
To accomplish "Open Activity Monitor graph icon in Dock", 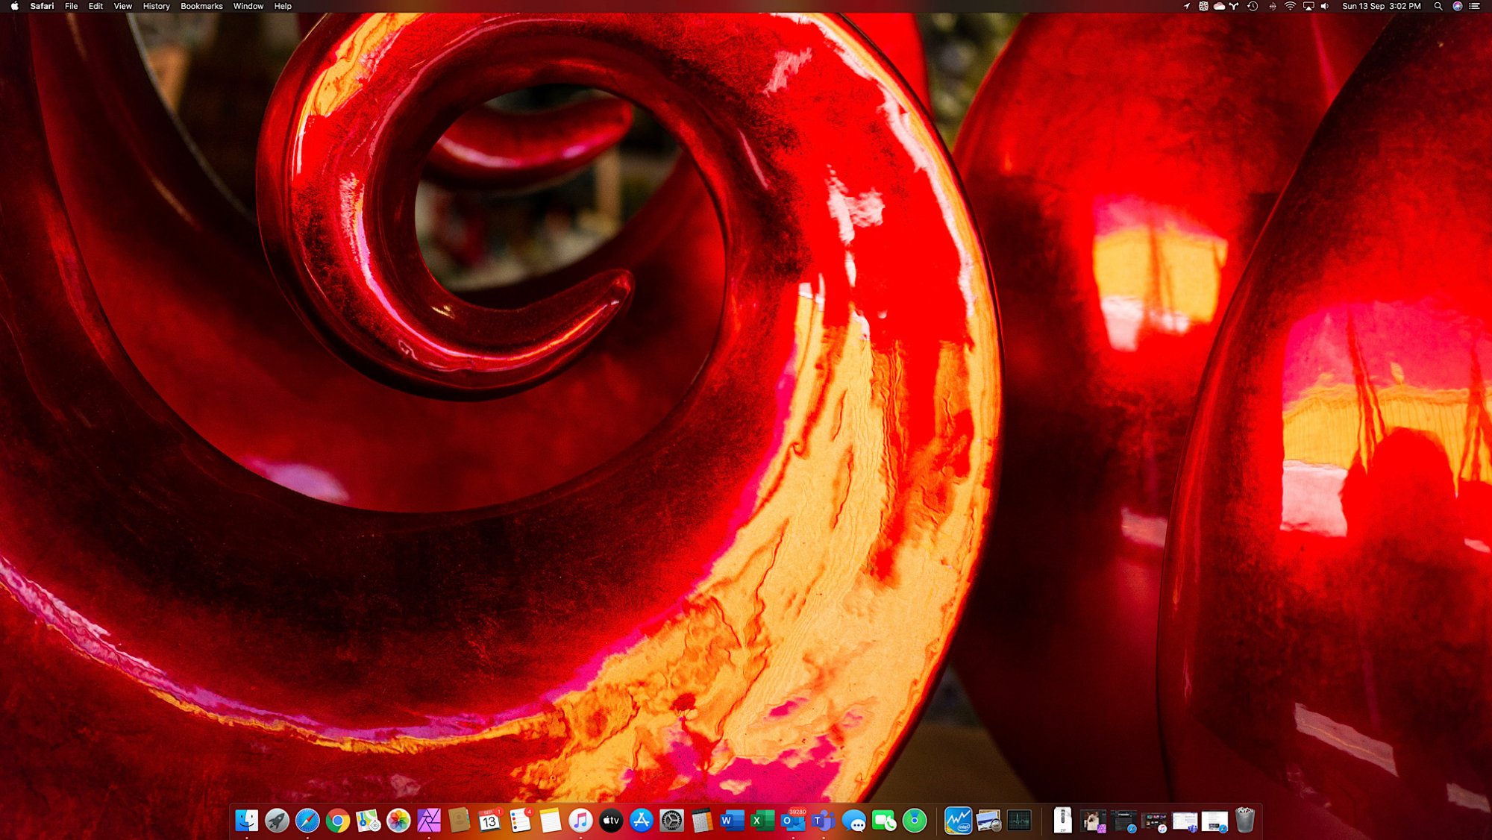I will pos(1019,821).
